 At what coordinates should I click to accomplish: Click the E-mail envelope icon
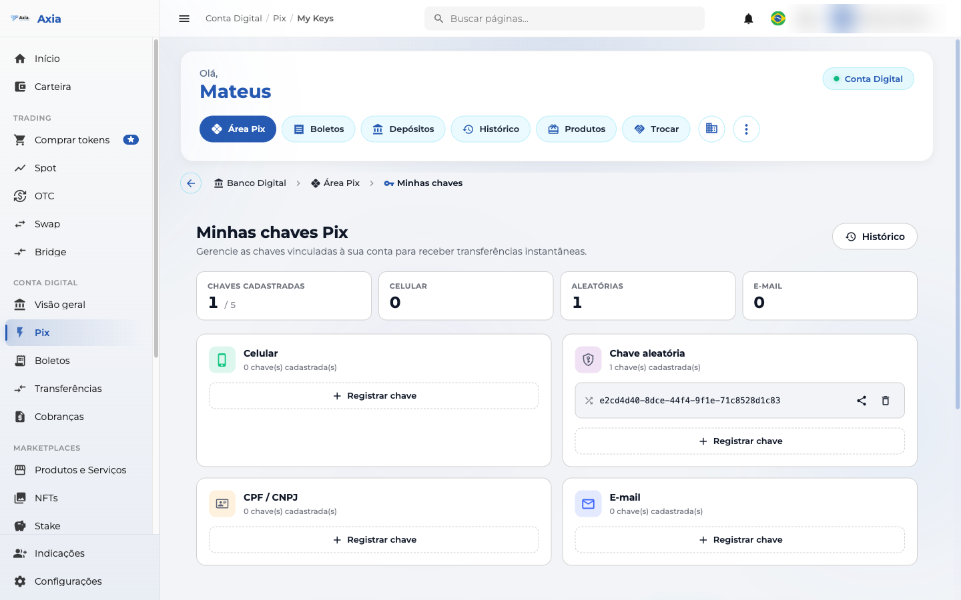coord(588,504)
